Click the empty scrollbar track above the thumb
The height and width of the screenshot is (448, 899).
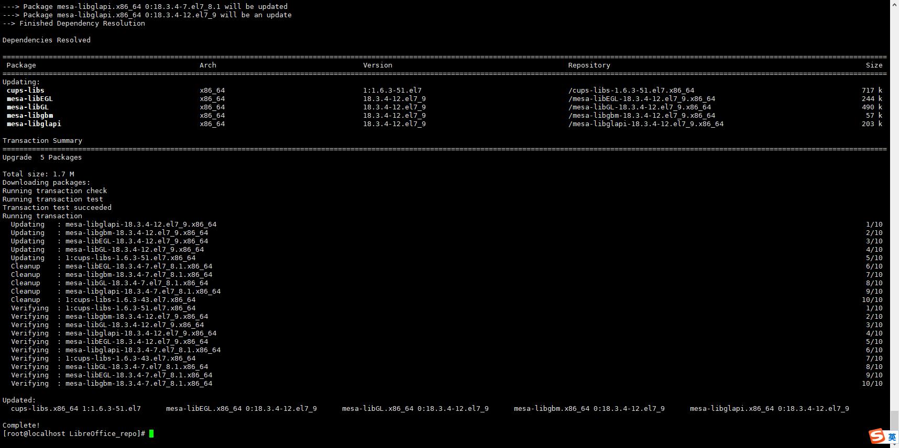coord(894,209)
